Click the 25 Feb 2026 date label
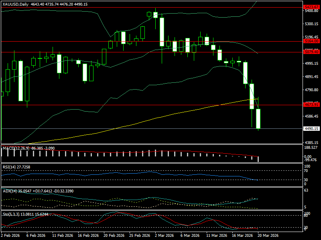The width and height of the screenshot is (321, 240). coord(140,236)
